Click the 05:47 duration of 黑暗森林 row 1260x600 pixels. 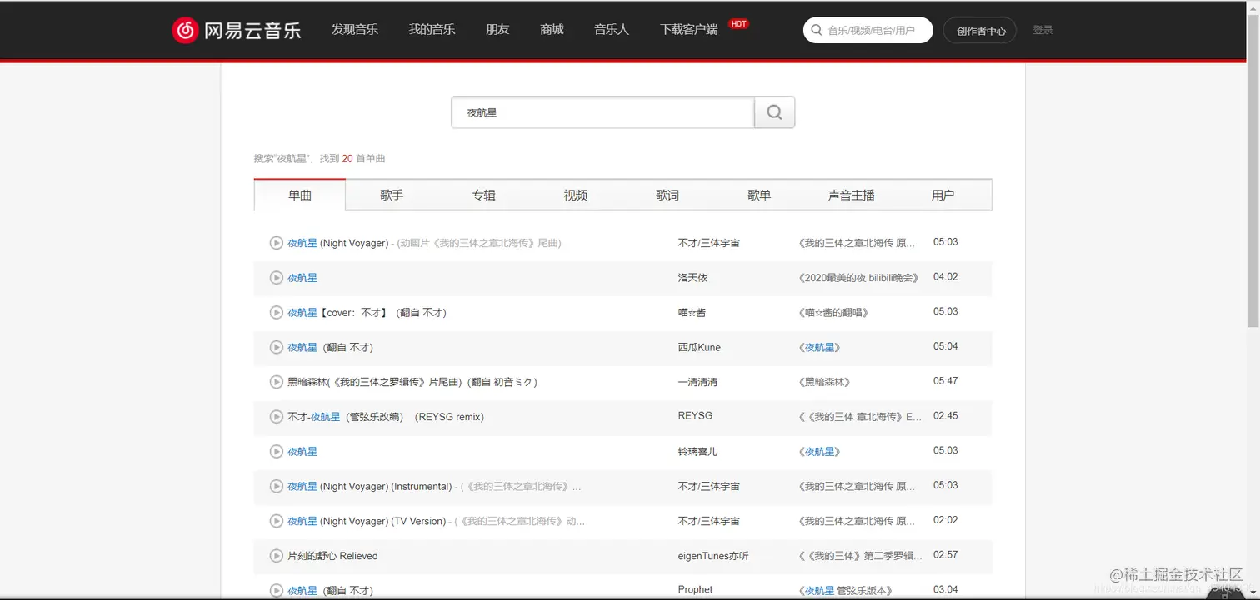(x=945, y=381)
